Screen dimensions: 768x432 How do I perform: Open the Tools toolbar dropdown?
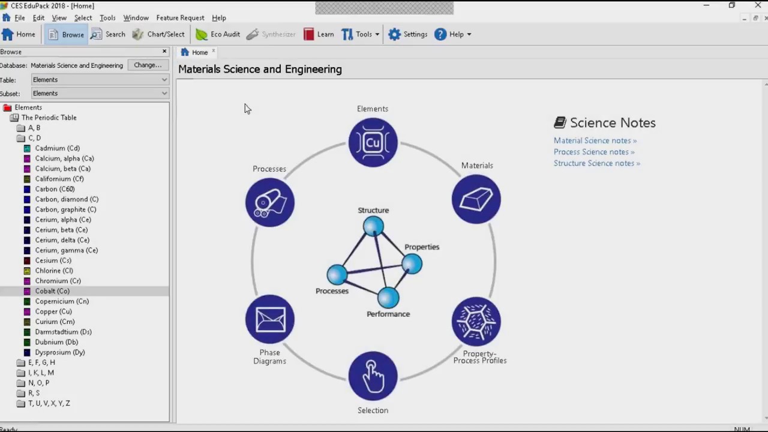pyautogui.click(x=360, y=34)
